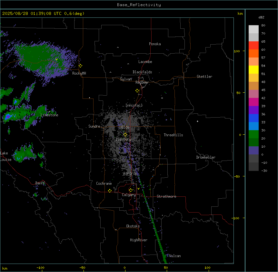Select the magenta 42 dBZ legend swatch
The image size is (278, 272).
[x=253, y=102]
